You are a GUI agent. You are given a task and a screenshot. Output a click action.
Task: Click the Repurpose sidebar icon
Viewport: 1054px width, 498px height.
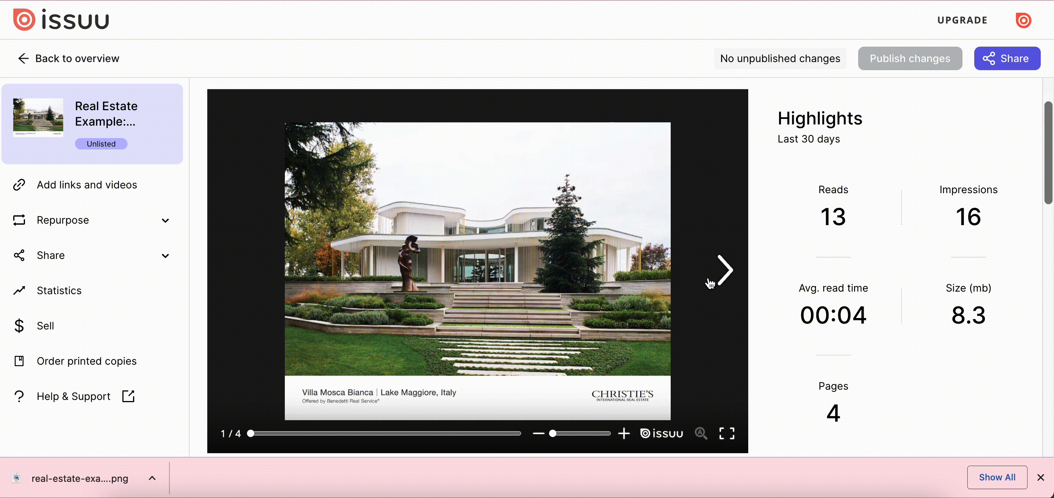coord(19,220)
